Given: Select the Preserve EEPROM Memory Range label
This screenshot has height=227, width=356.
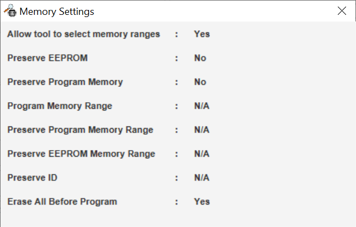Looking at the screenshot, I should coord(81,154).
